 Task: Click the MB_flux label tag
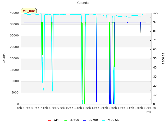(29, 11)
